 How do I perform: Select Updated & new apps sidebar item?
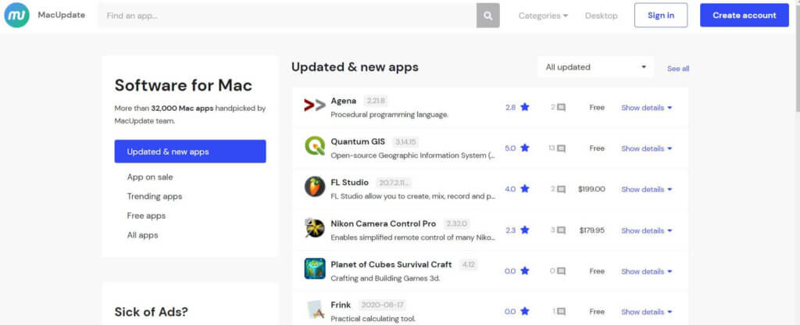coord(190,152)
